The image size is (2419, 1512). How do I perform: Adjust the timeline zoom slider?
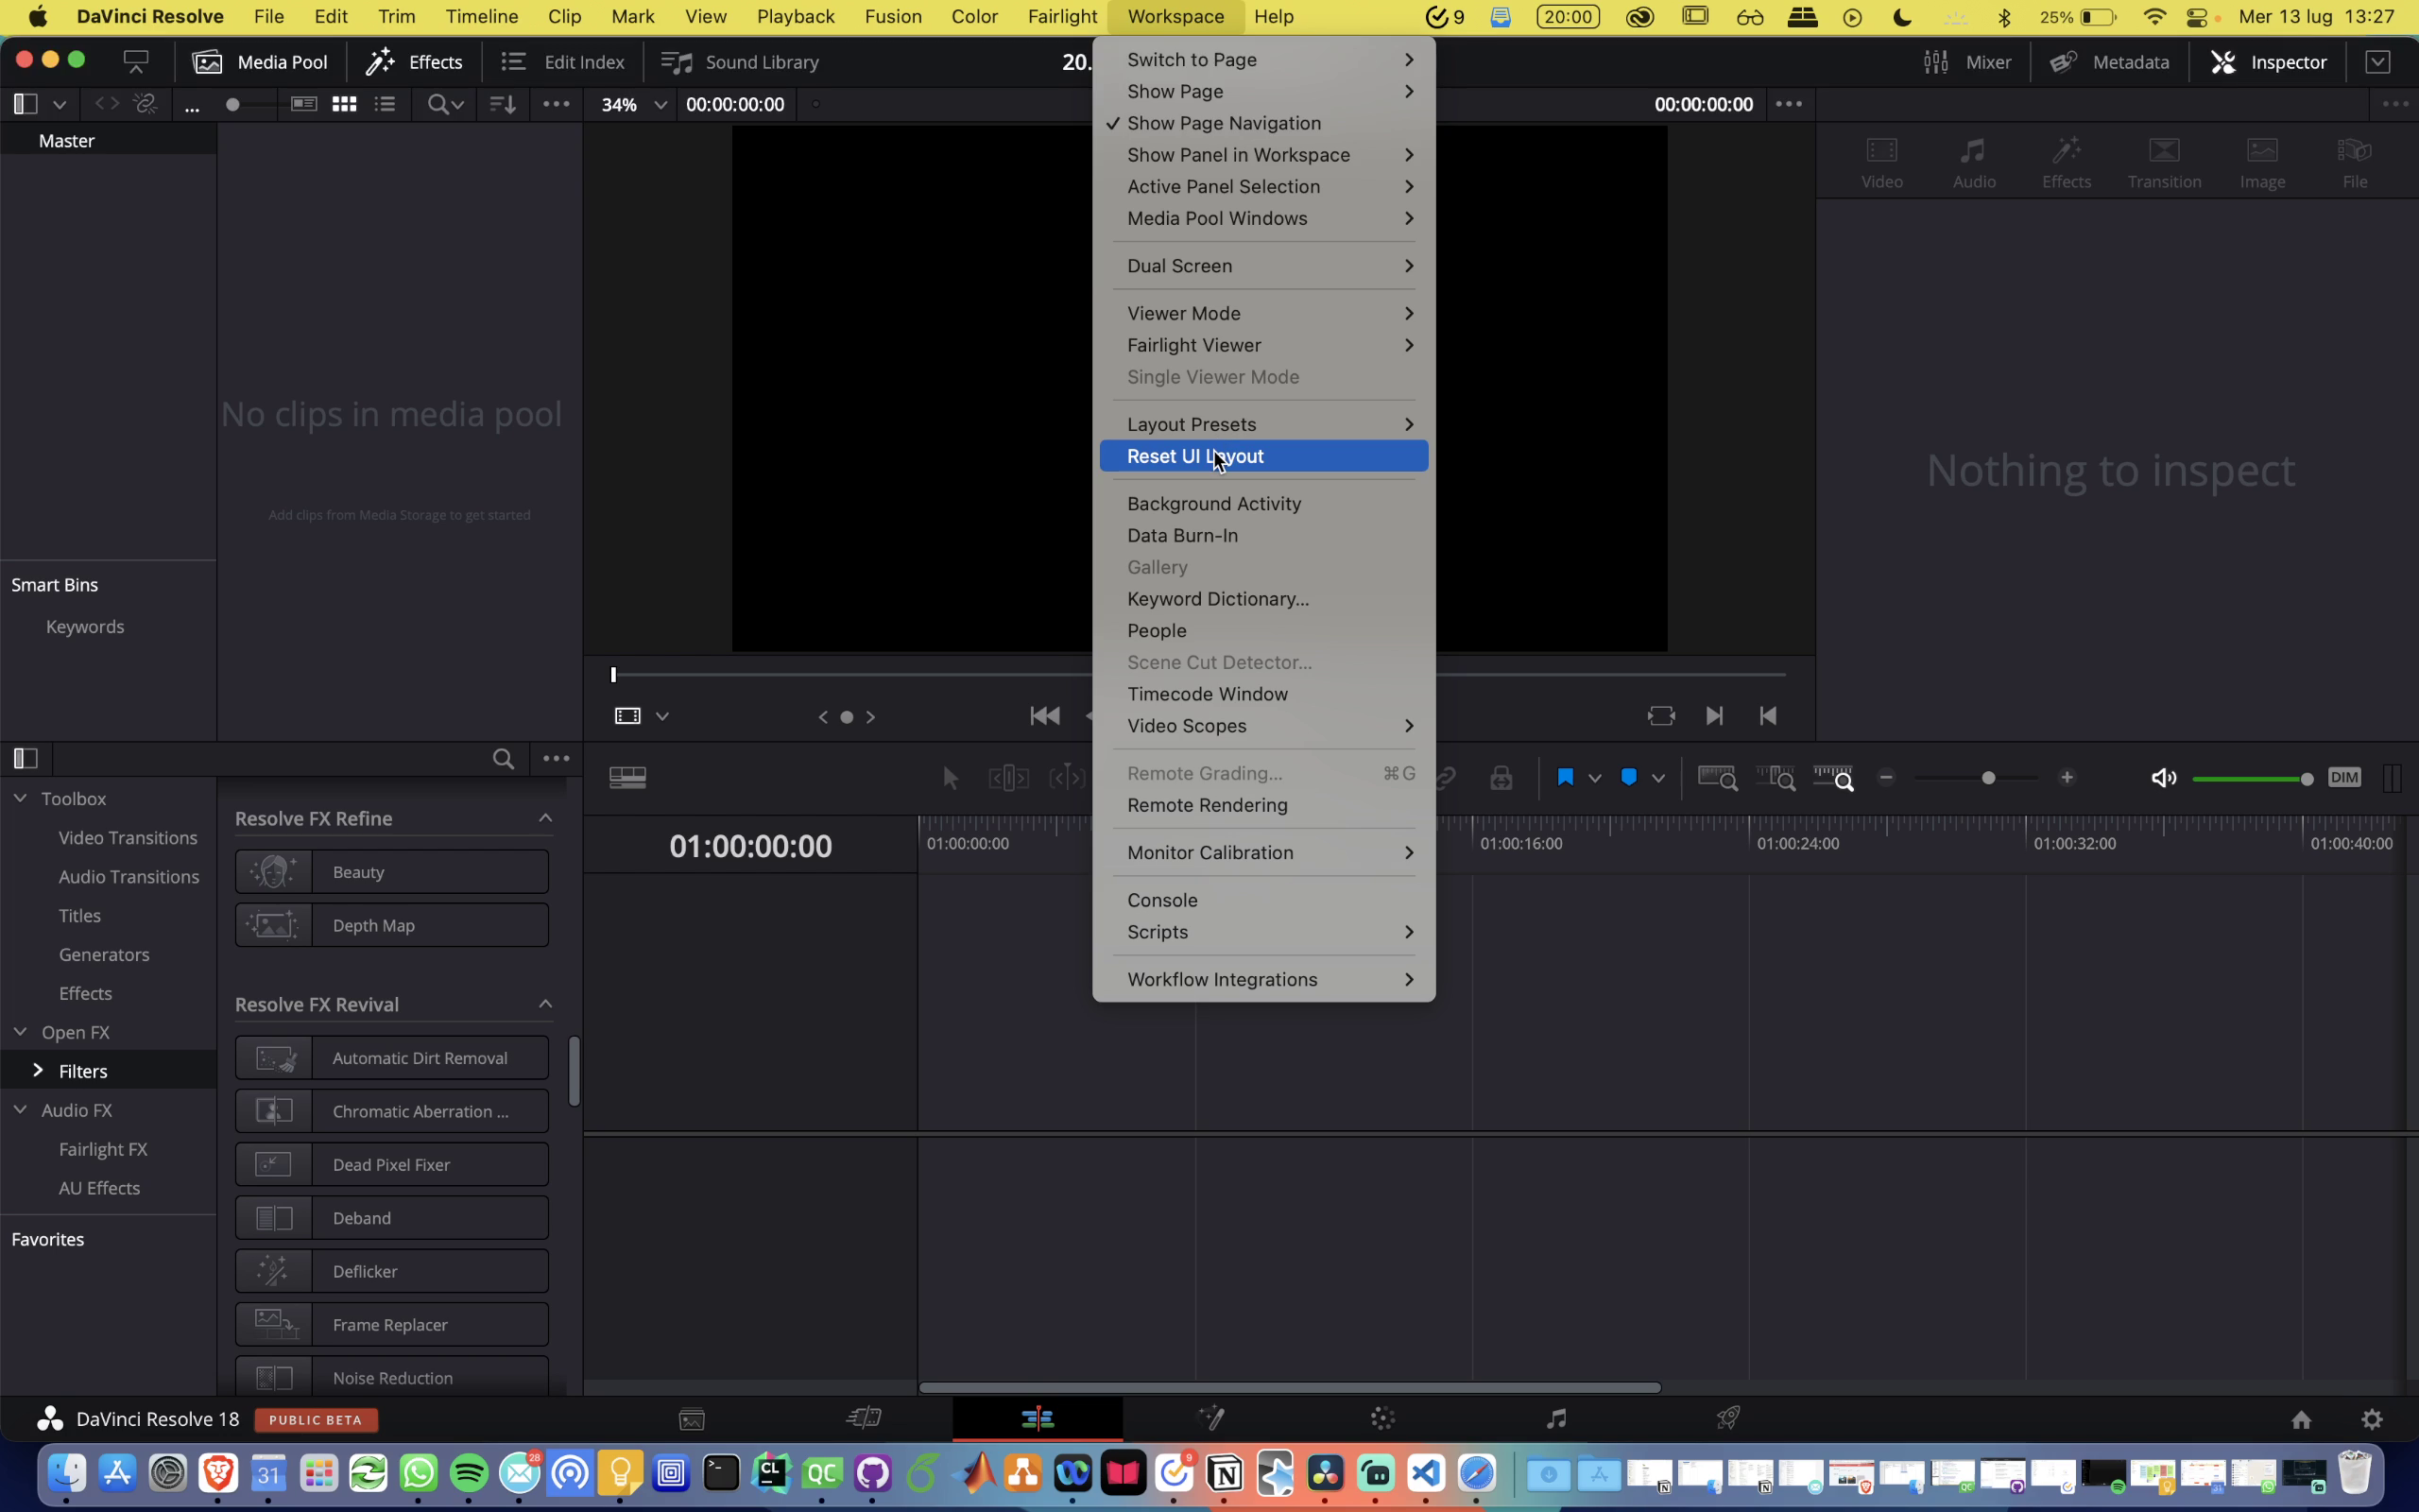(1988, 778)
